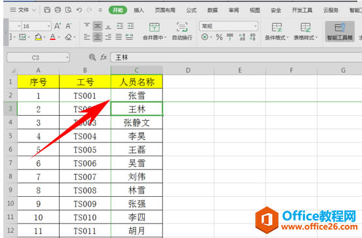This screenshot has width=362, height=238.
Task: Toggle top vertical alignment
Action: point(87,26)
